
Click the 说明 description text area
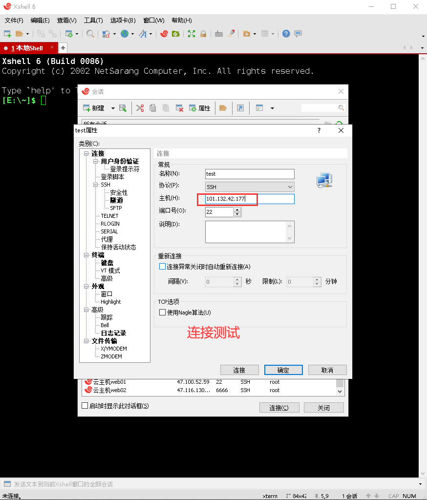tap(250, 232)
